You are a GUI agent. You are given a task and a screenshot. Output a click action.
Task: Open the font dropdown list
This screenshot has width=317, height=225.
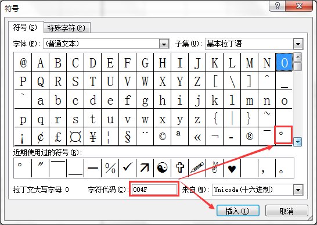click(164, 44)
